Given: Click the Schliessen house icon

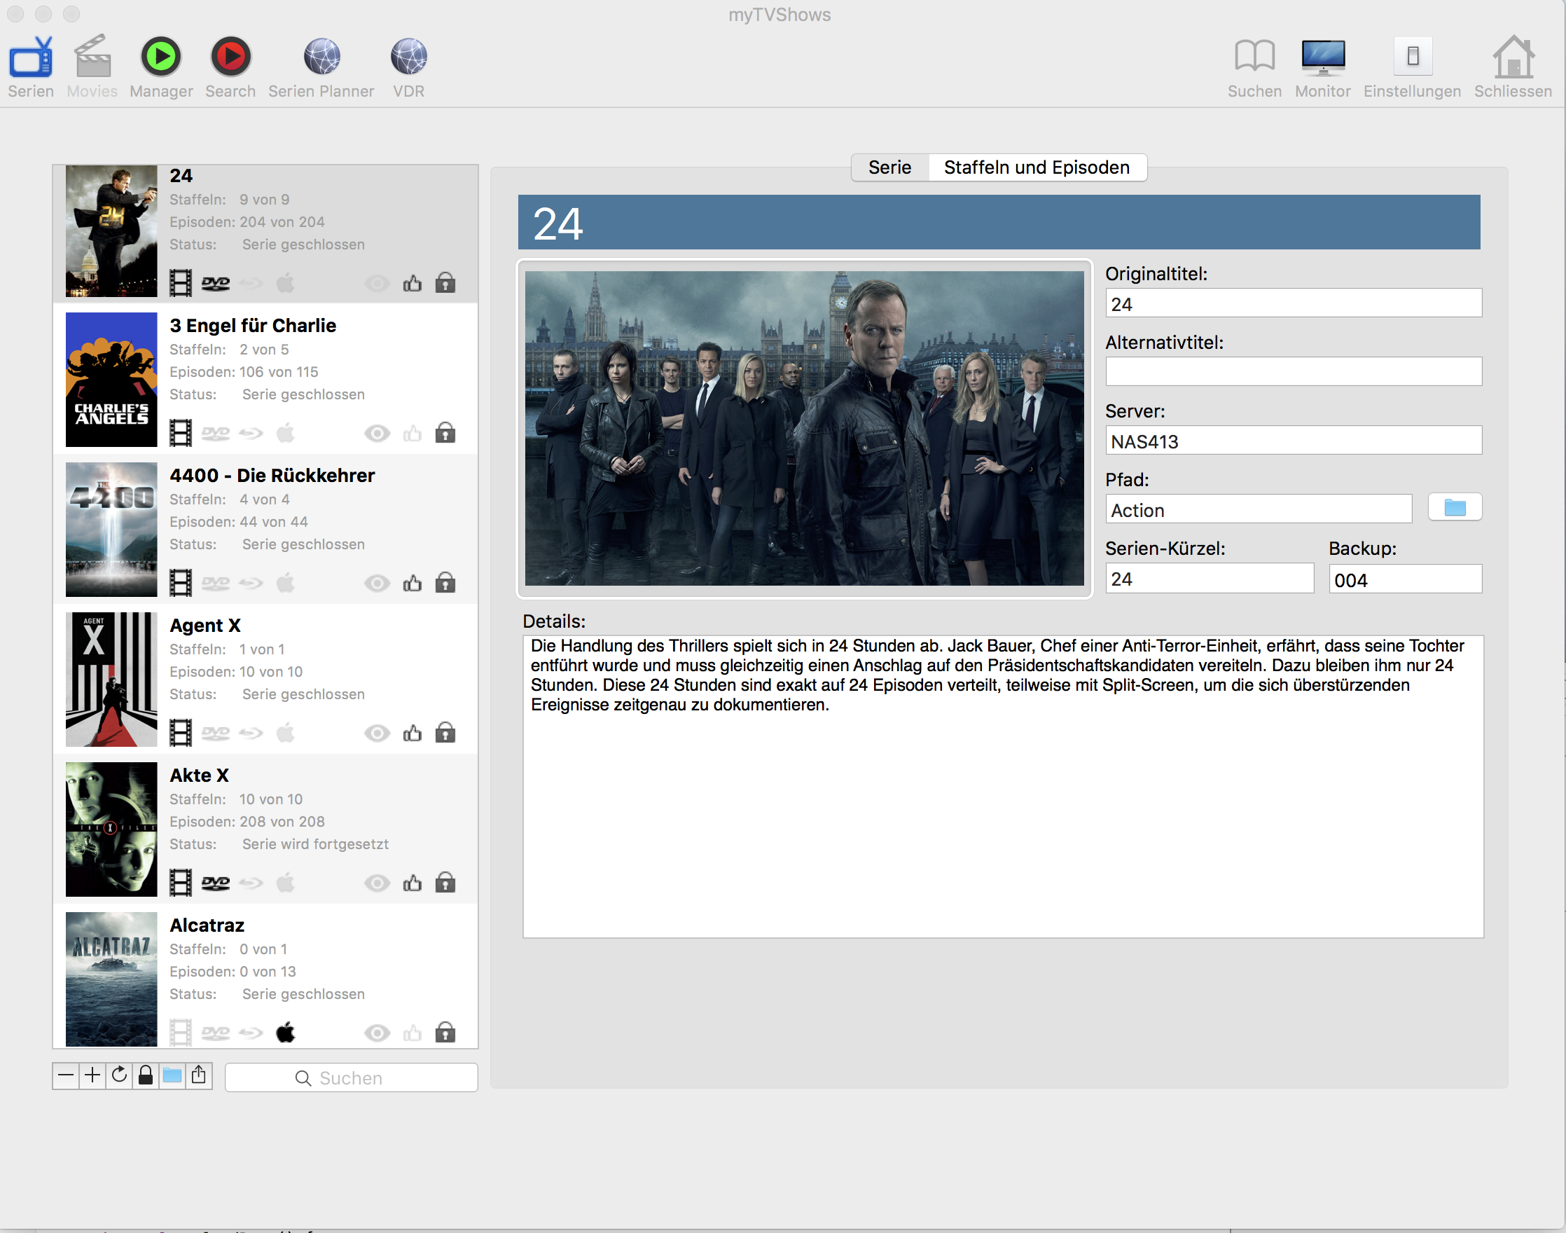Looking at the screenshot, I should point(1513,56).
